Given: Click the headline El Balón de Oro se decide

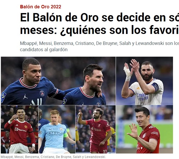Looking at the screenshot, I should (99, 24).
